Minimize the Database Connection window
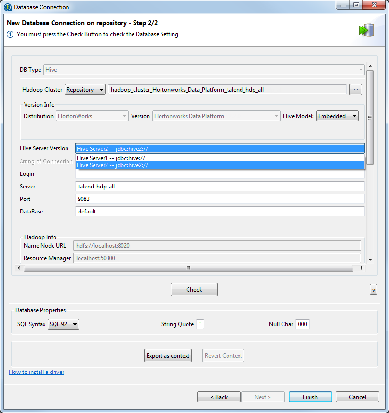The height and width of the screenshot is (413, 389). click(x=343, y=5)
